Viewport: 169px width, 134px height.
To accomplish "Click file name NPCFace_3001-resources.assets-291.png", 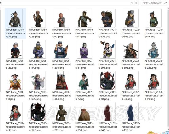I will tap(61, 127).
